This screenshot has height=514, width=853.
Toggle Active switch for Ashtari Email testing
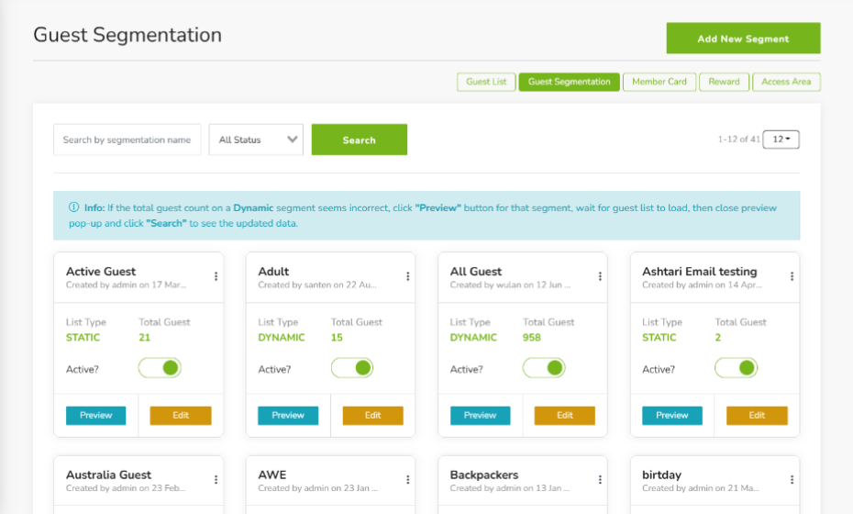click(736, 368)
